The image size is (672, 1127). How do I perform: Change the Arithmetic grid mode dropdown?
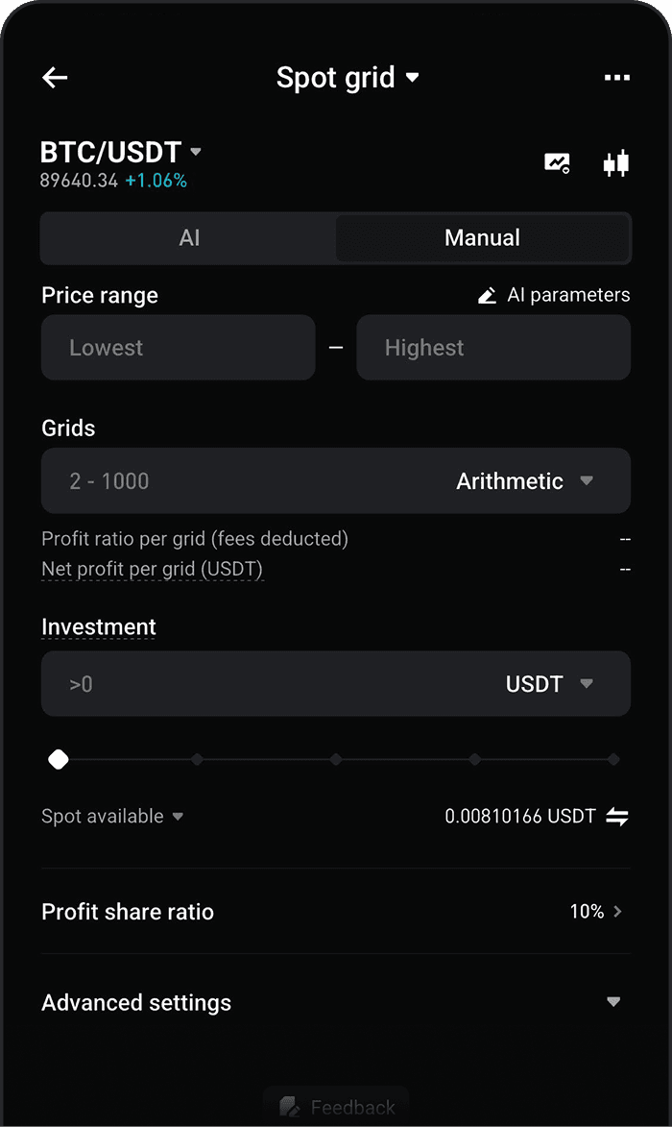[x=524, y=481]
